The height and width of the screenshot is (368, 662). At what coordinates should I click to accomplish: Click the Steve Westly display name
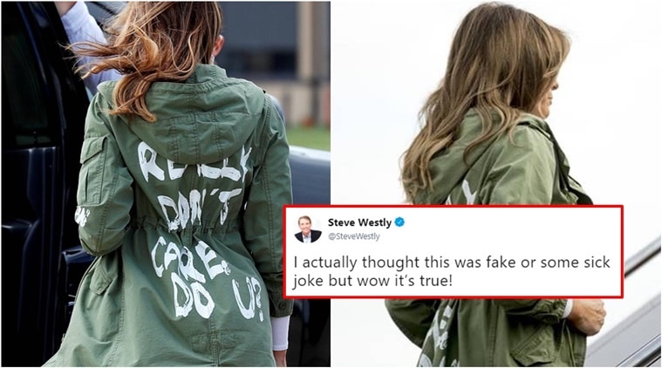click(x=359, y=222)
